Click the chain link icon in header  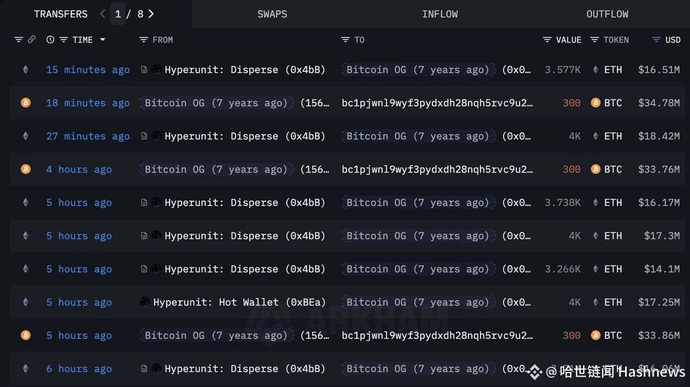32,40
